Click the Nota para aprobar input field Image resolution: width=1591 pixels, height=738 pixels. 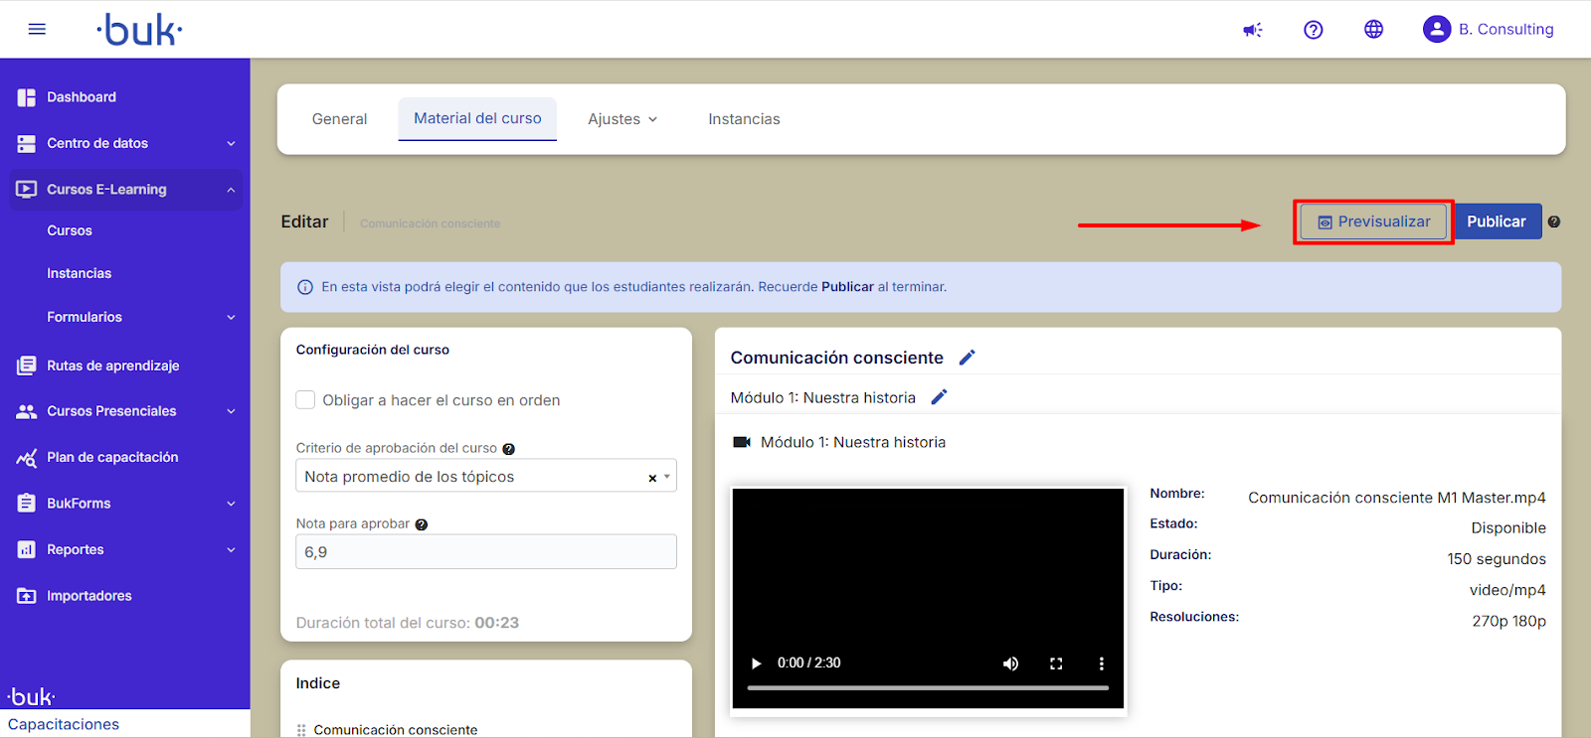[x=485, y=552]
